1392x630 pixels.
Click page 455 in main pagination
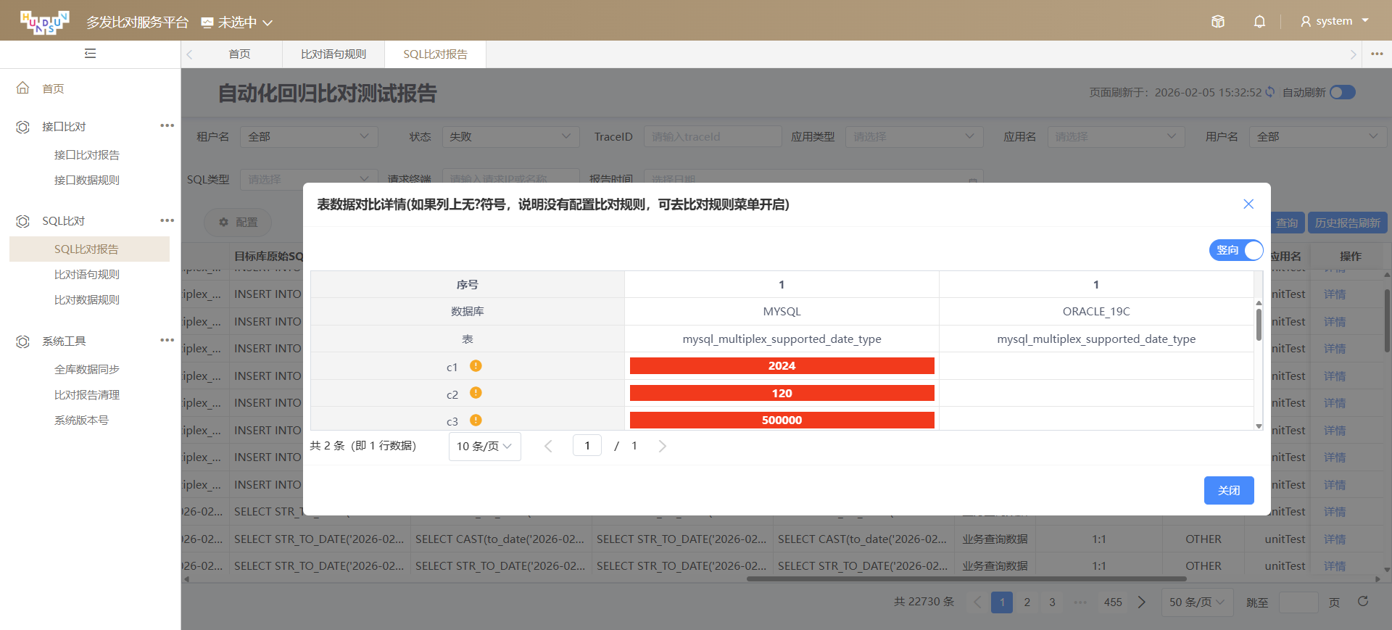[1113, 602]
